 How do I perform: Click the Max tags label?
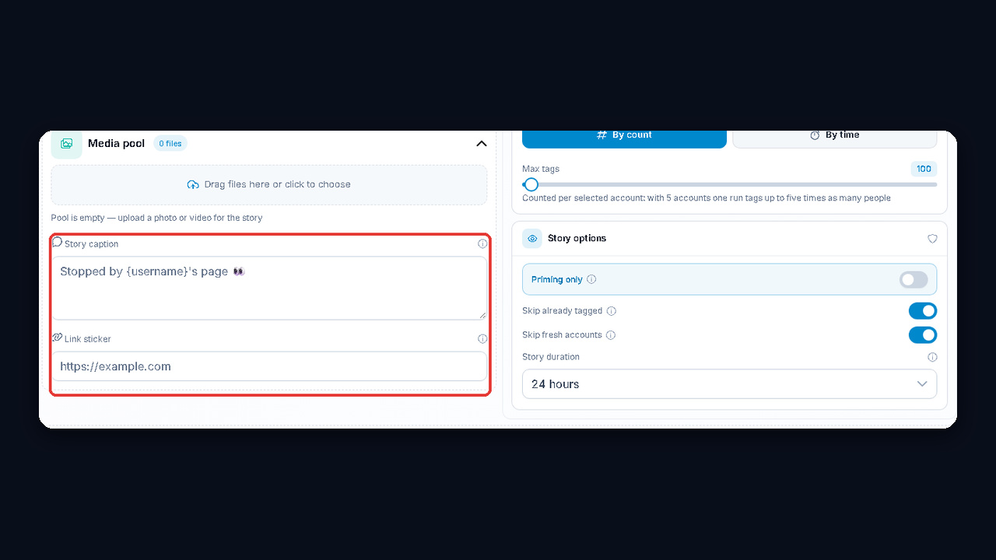pos(541,169)
